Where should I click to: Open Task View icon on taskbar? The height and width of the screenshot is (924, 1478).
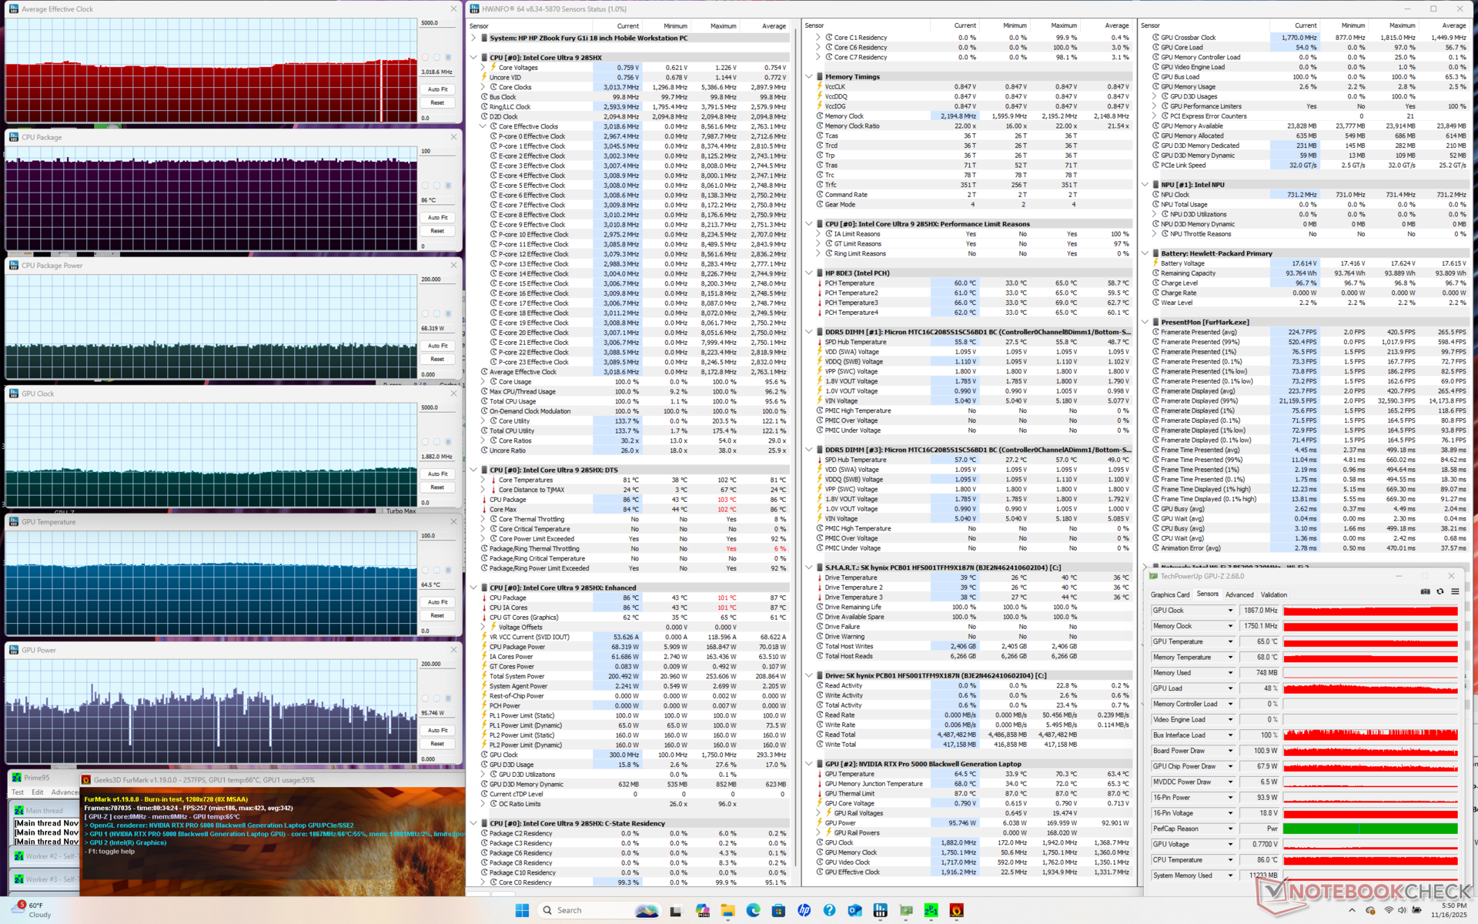pyautogui.click(x=676, y=910)
